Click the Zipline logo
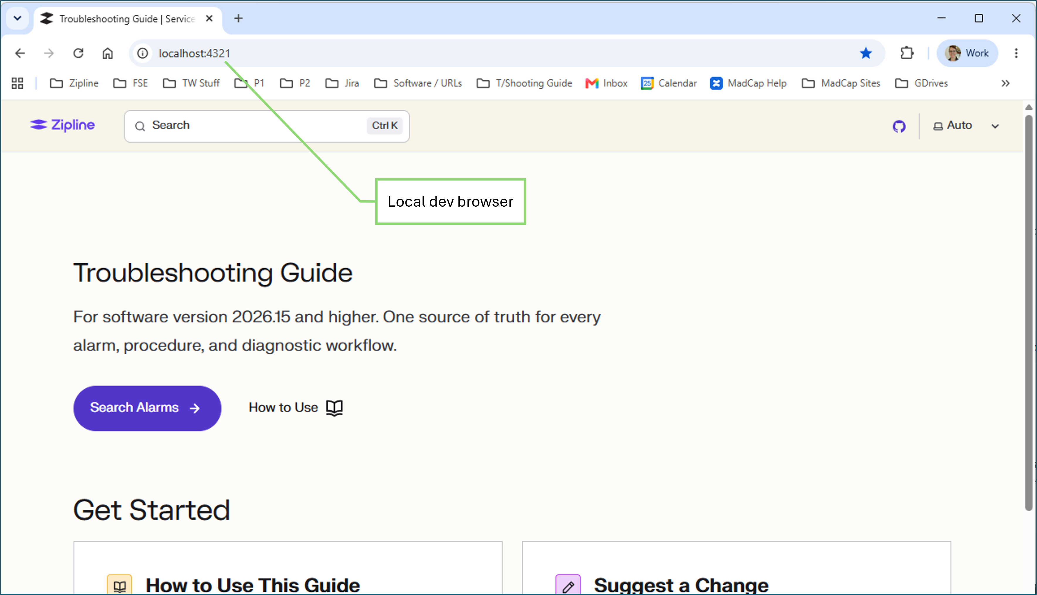This screenshot has width=1037, height=595. [62, 125]
